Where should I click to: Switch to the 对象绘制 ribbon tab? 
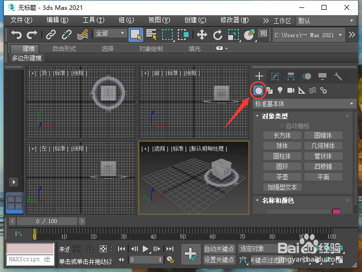(x=151, y=49)
